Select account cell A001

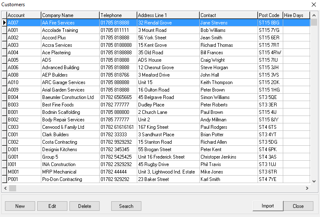tap(24, 30)
